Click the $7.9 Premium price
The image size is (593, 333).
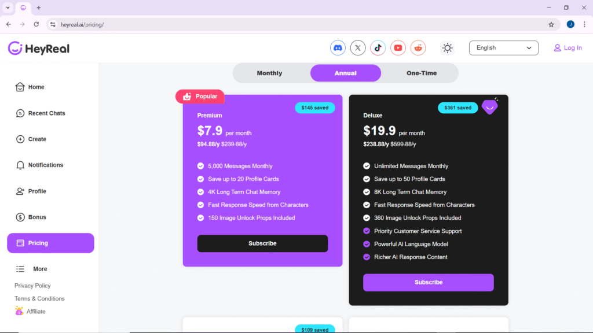[x=210, y=131]
